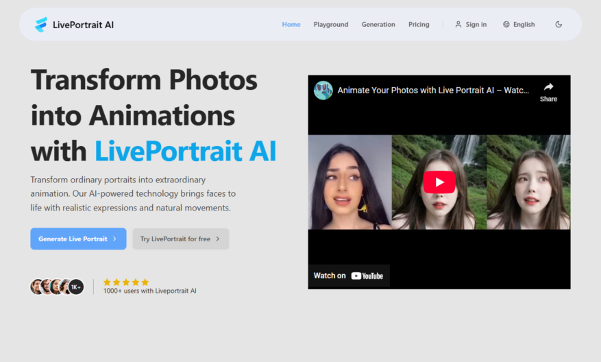Open the Home nav item
Viewport: 601px width, 362px height.
click(291, 25)
